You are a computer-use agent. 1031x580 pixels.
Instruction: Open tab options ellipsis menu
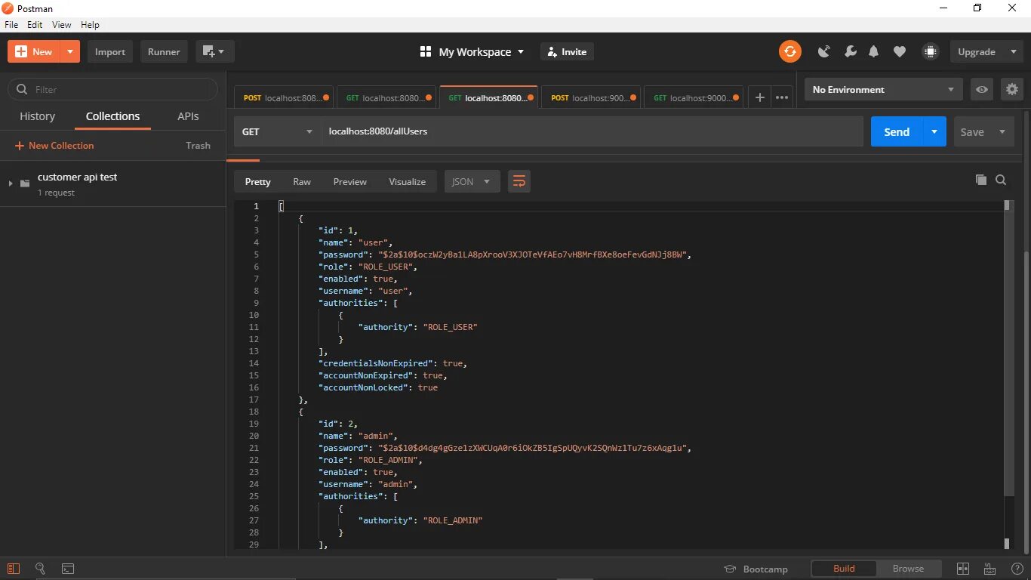(782, 97)
